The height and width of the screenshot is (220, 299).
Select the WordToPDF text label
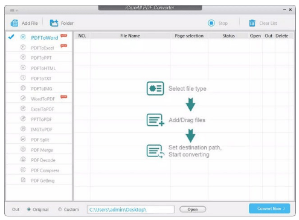[x=43, y=99]
